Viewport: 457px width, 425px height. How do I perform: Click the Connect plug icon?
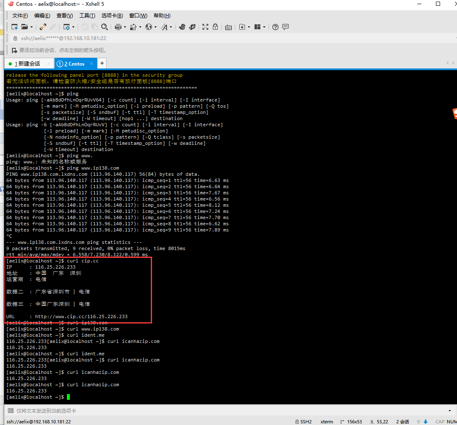(x=43, y=27)
